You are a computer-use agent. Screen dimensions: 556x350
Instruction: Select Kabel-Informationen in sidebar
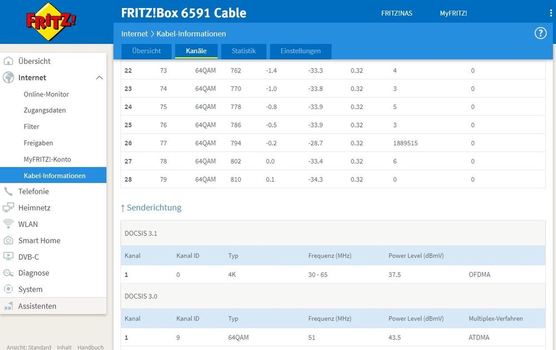(53, 175)
